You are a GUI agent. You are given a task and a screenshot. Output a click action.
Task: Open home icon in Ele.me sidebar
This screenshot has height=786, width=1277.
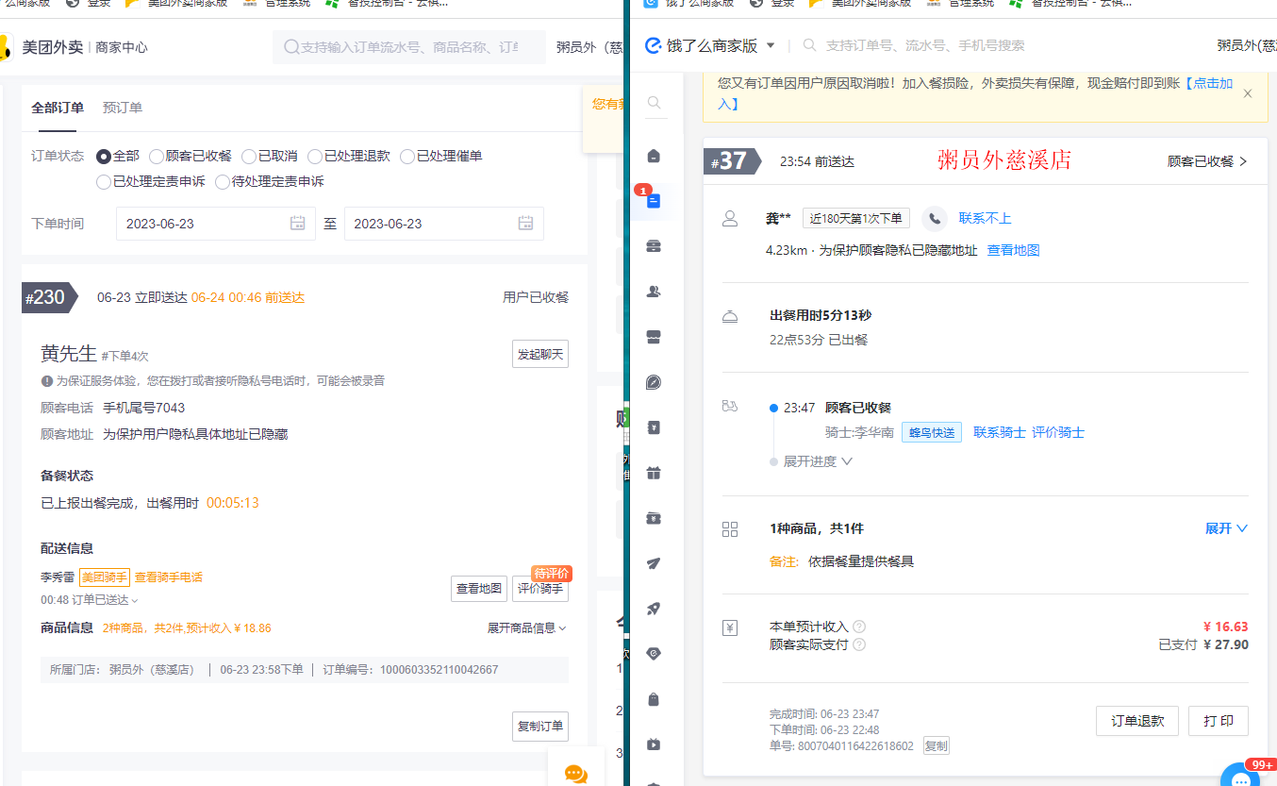tap(654, 156)
